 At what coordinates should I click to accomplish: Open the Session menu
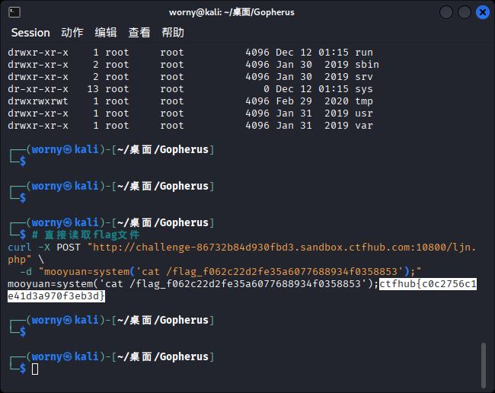coord(30,33)
